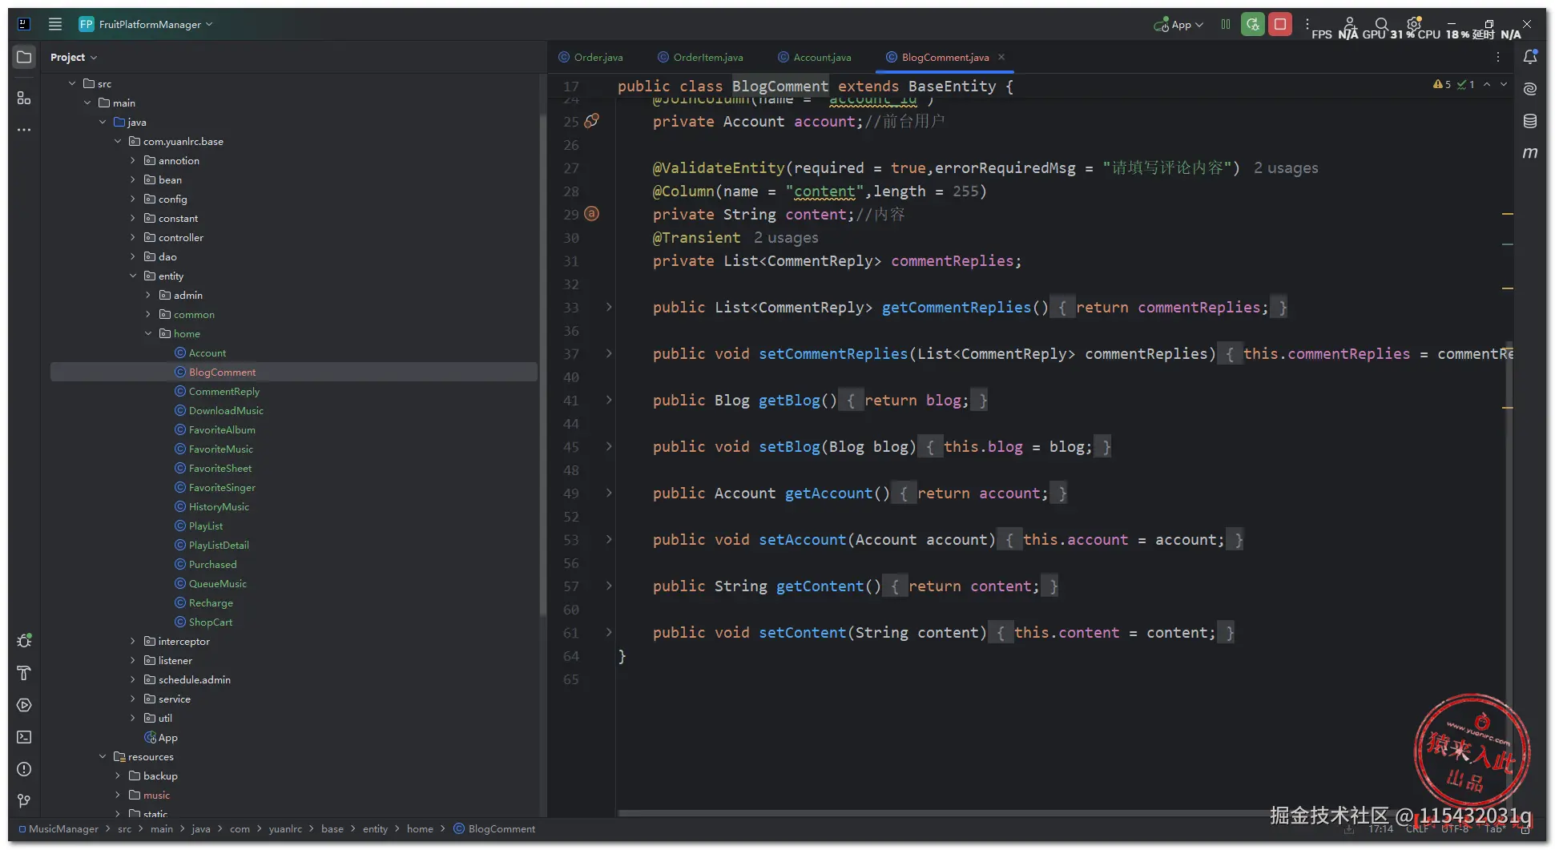Open the more actions menu beside stop button
Viewport: 1555px width, 850px height.
coord(1307,24)
